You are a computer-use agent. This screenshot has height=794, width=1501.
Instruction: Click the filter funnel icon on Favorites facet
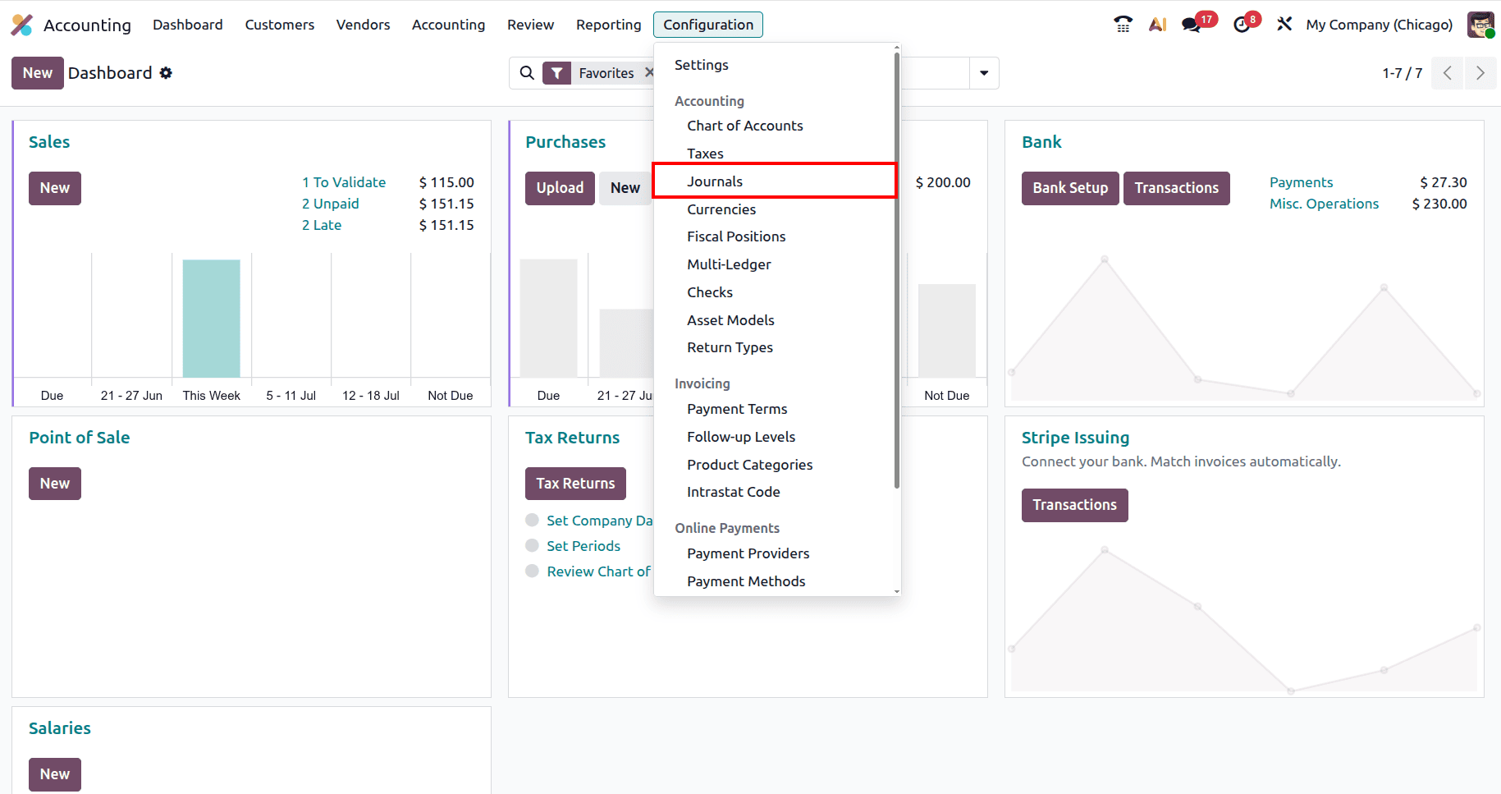click(x=557, y=73)
